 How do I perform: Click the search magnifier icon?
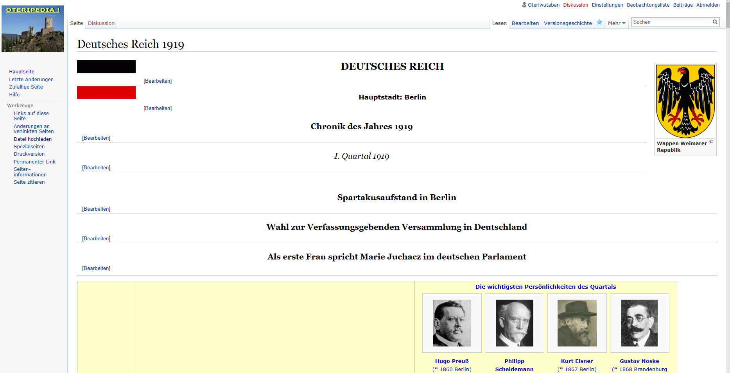coord(715,22)
